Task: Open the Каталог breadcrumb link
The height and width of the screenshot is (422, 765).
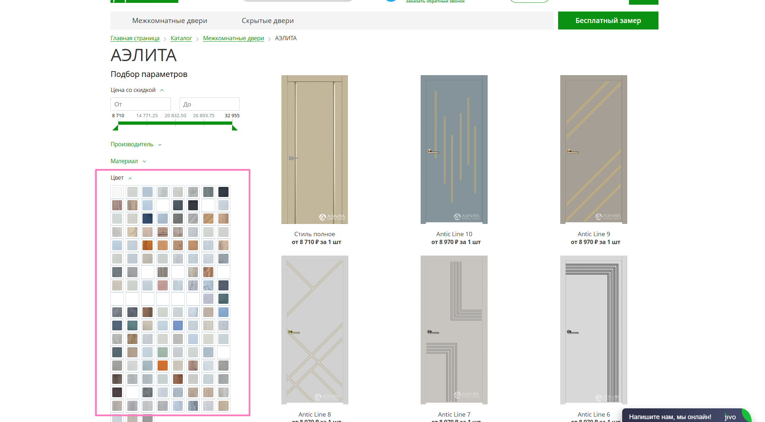Action: 181,38
